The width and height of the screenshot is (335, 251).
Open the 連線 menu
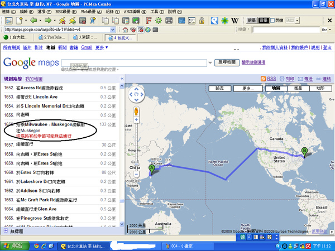tap(9, 12)
